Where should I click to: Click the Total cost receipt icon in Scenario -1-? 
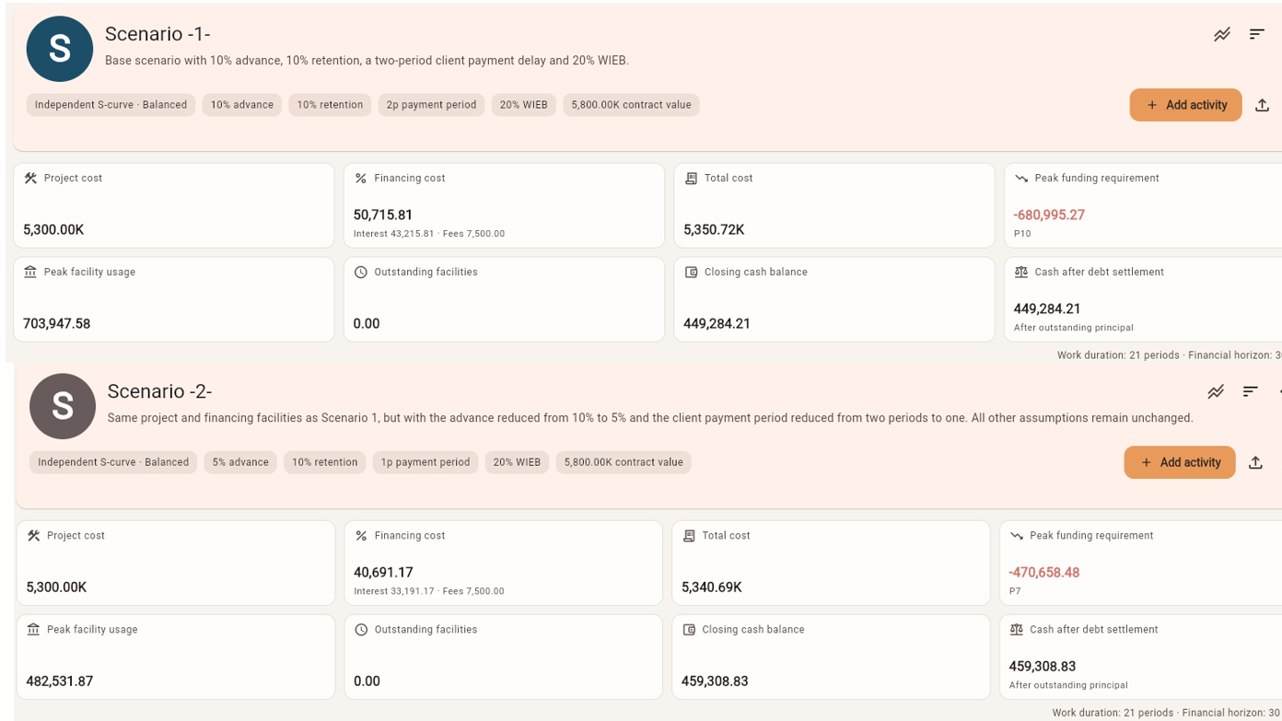point(691,179)
